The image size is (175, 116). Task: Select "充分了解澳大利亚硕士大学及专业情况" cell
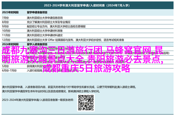(48, 22)
